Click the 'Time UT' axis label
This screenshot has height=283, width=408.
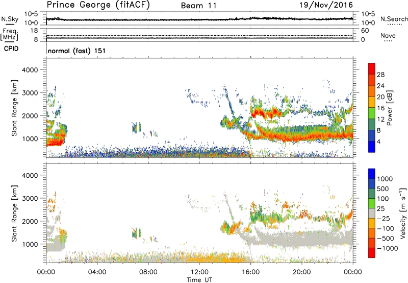(199, 280)
